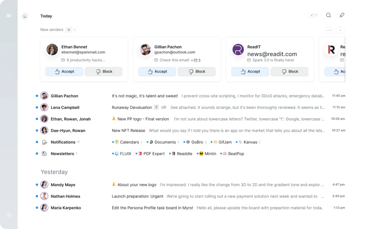
Task: Click the pin icon on New PP logo email
Action: (113, 119)
